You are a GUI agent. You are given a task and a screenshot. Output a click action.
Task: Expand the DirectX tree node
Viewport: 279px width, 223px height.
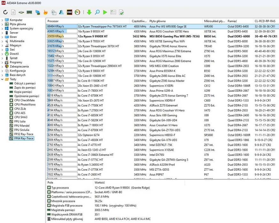[2, 54]
